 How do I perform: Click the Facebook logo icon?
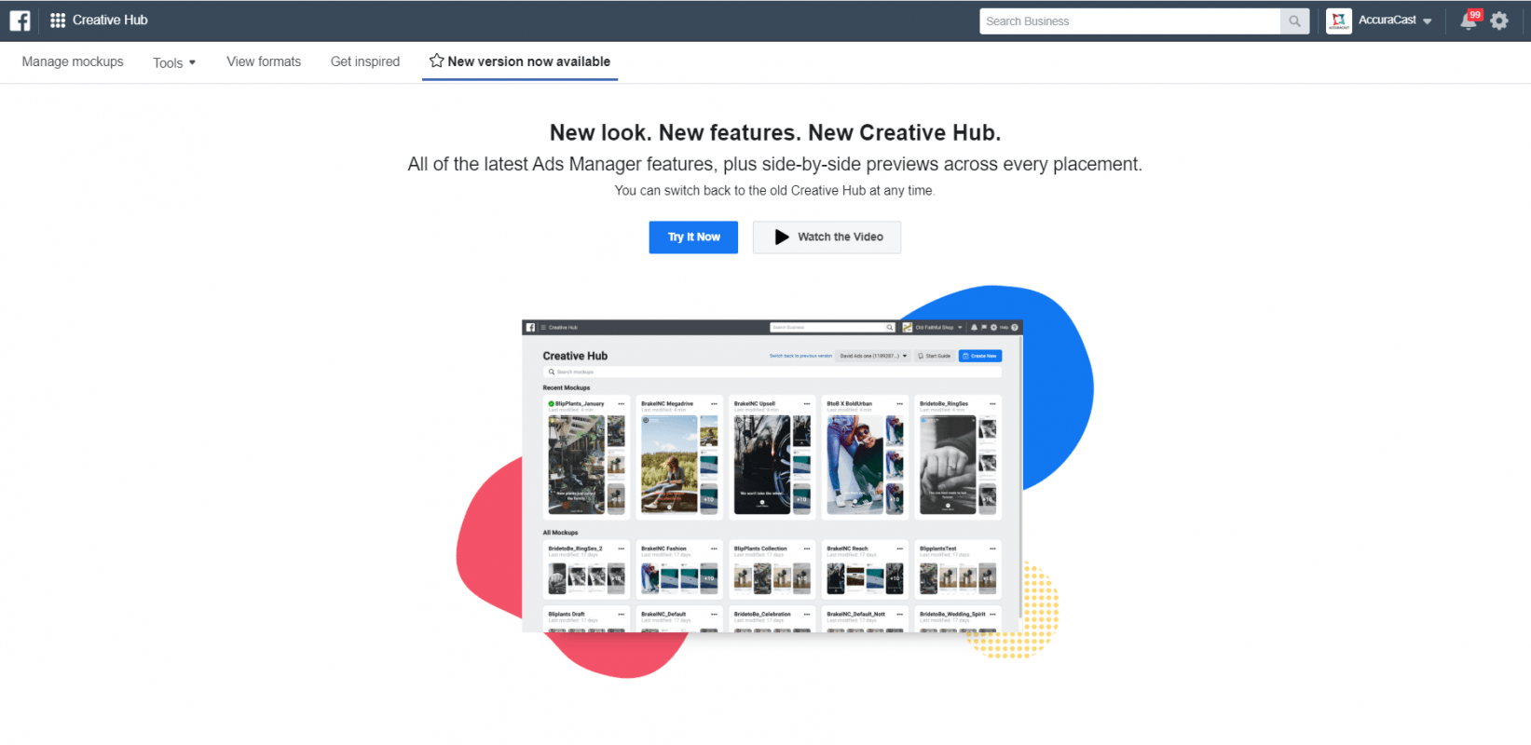[x=20, y=20]
